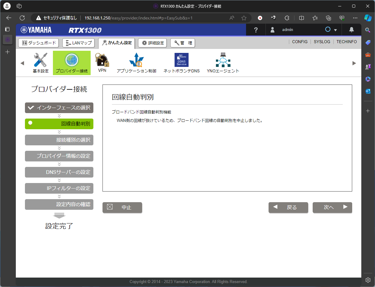This screenshot has width=375, height=287.
Task: Select the インターフェースの選択 step
Action: click(x=59, y=108)
